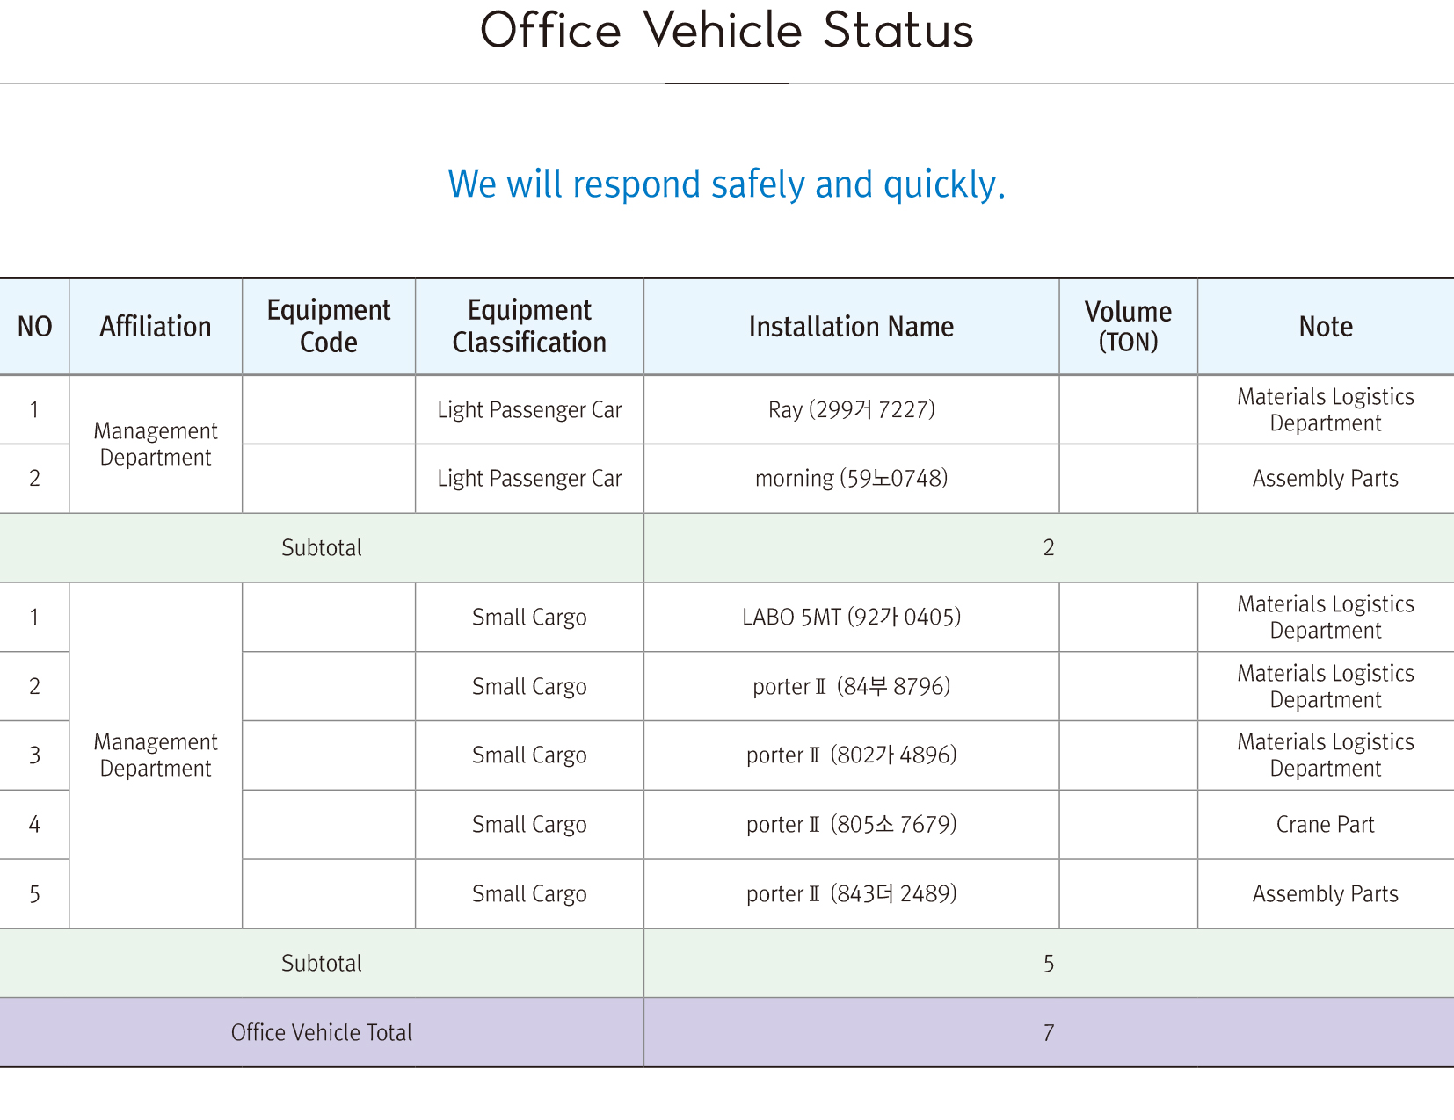Image resolution: width=1454 pixels, height=1120 pixels.
Task: Select the NO column header
Action: pos(34,327)
